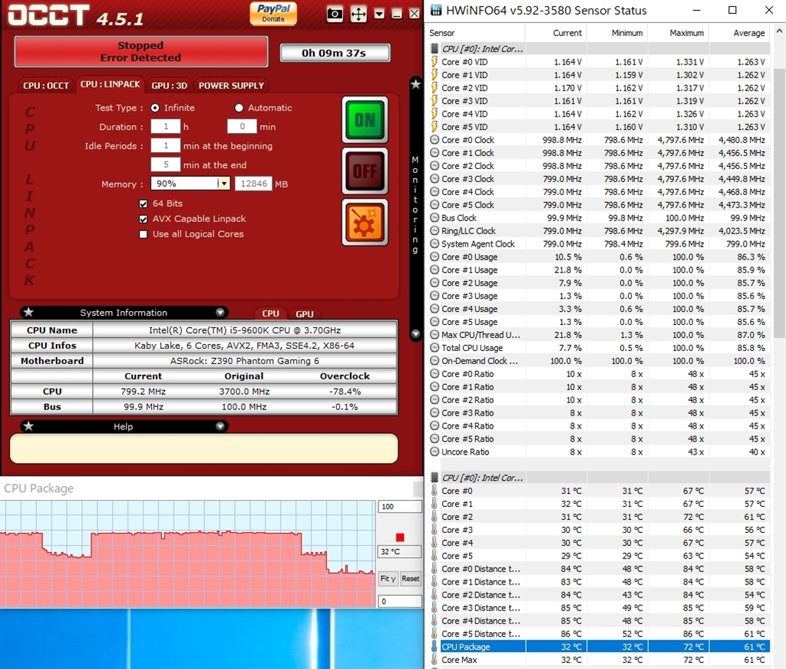Click icon beside Core #2 Ratio
This screenshot has width=786, height=669.
[x=434, y=399]
